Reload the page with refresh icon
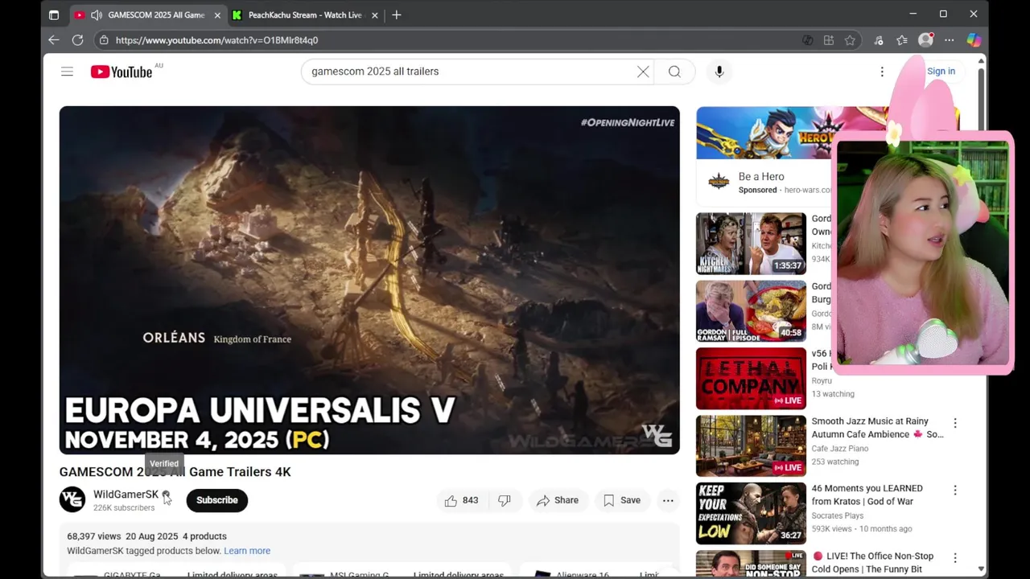The height and width of the screenshot is (579, 1030). 77,39
